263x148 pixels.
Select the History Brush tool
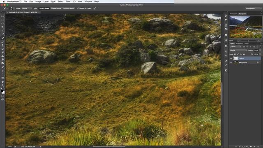2,49
